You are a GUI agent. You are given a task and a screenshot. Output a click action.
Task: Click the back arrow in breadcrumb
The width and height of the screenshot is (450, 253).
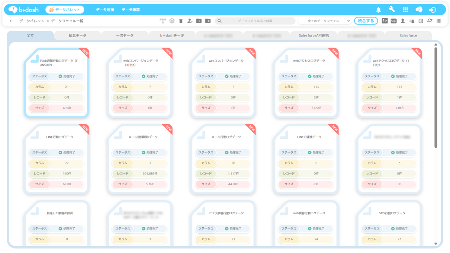coord(11,21)
